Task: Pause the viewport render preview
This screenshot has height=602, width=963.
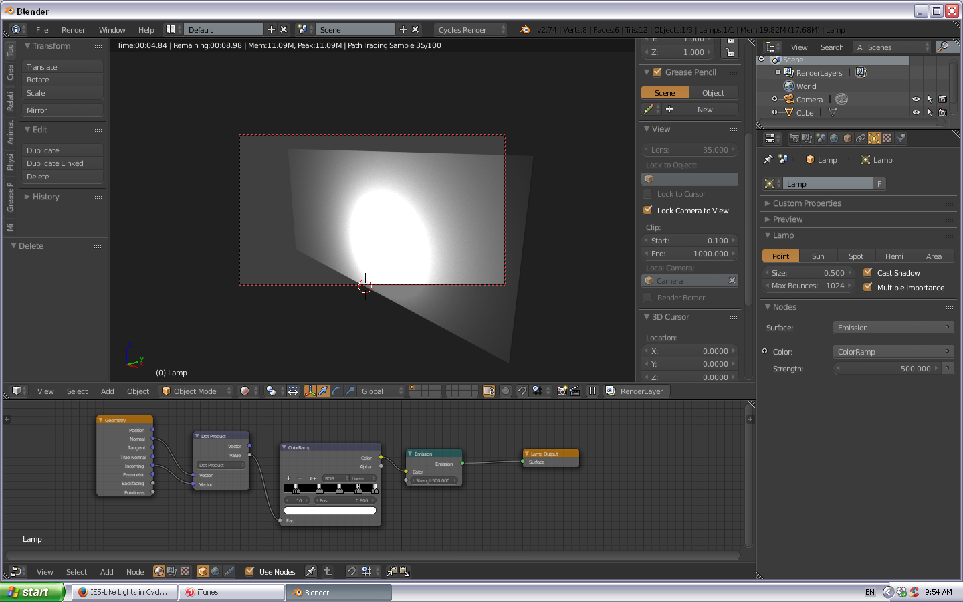Action: tap(593, 391)
